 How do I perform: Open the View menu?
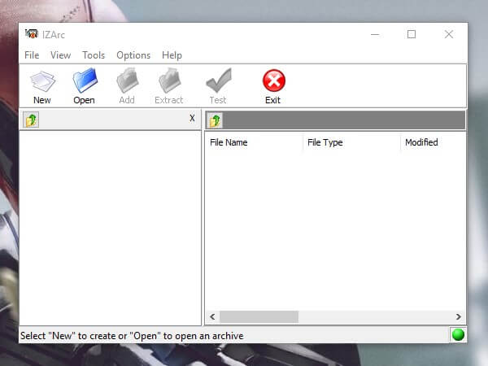tap(61, 55)
